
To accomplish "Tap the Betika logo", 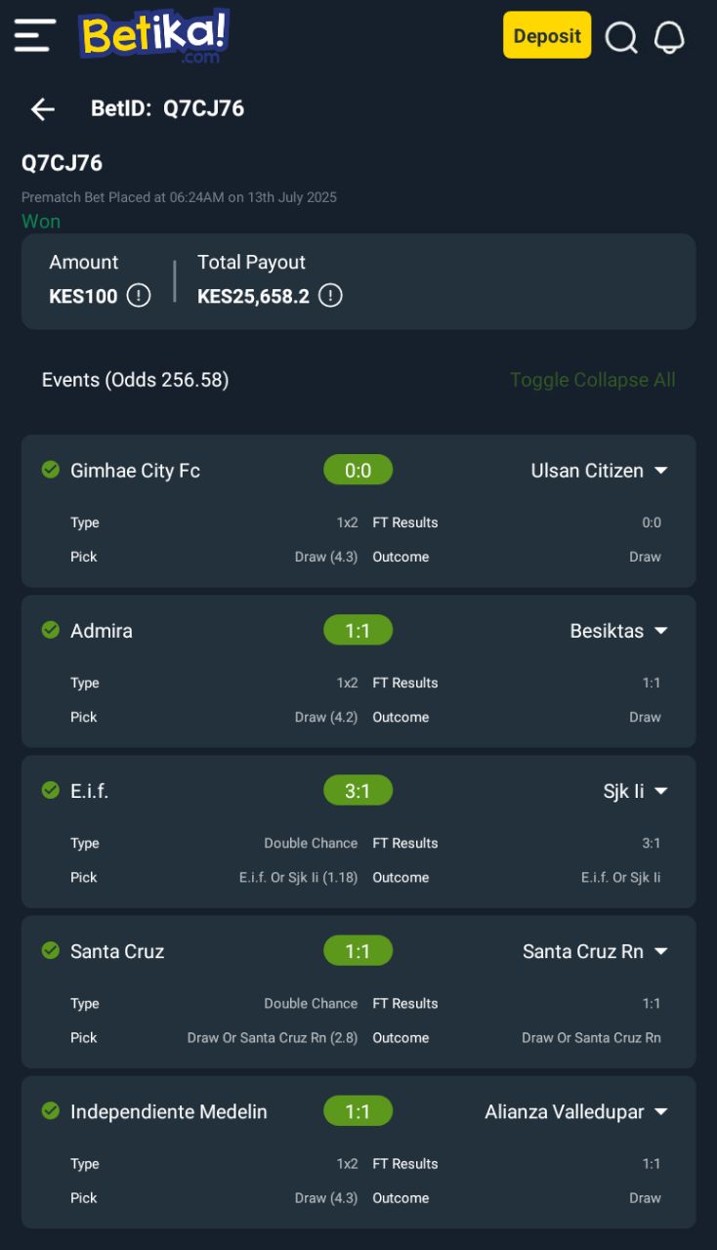I will (x=154, y=36).
